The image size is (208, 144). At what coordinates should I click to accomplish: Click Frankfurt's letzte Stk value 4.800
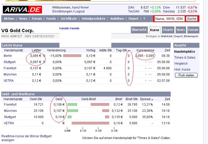click(x=107, y=68)
